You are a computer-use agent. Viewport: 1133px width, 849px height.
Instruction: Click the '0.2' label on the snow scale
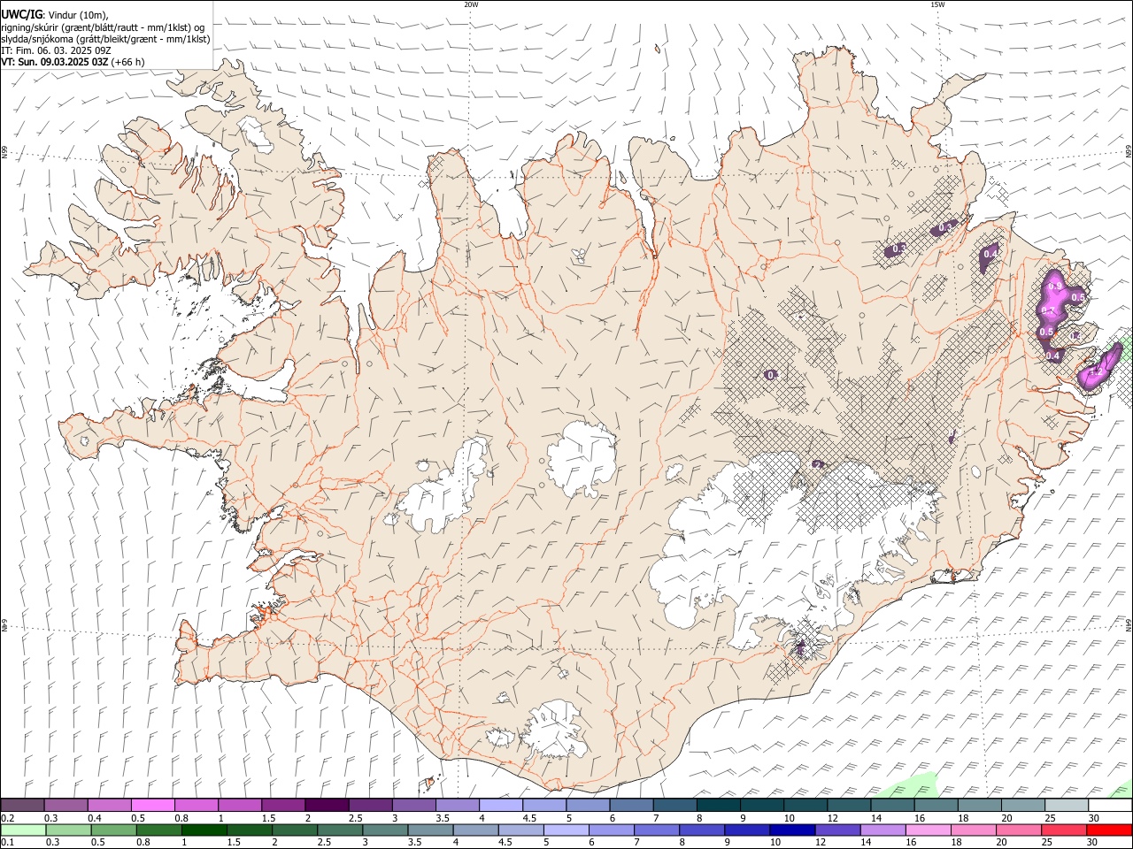6,817
